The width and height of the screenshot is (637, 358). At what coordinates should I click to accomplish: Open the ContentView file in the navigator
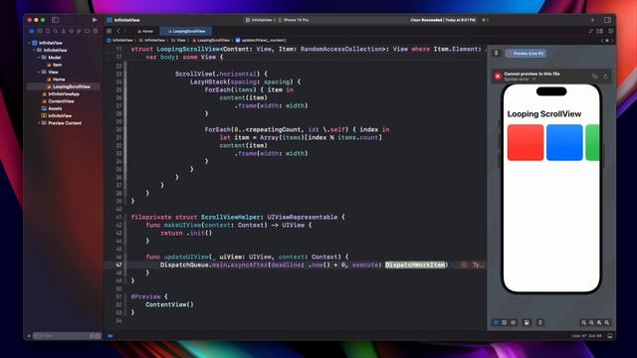click(x=58, y=101)
